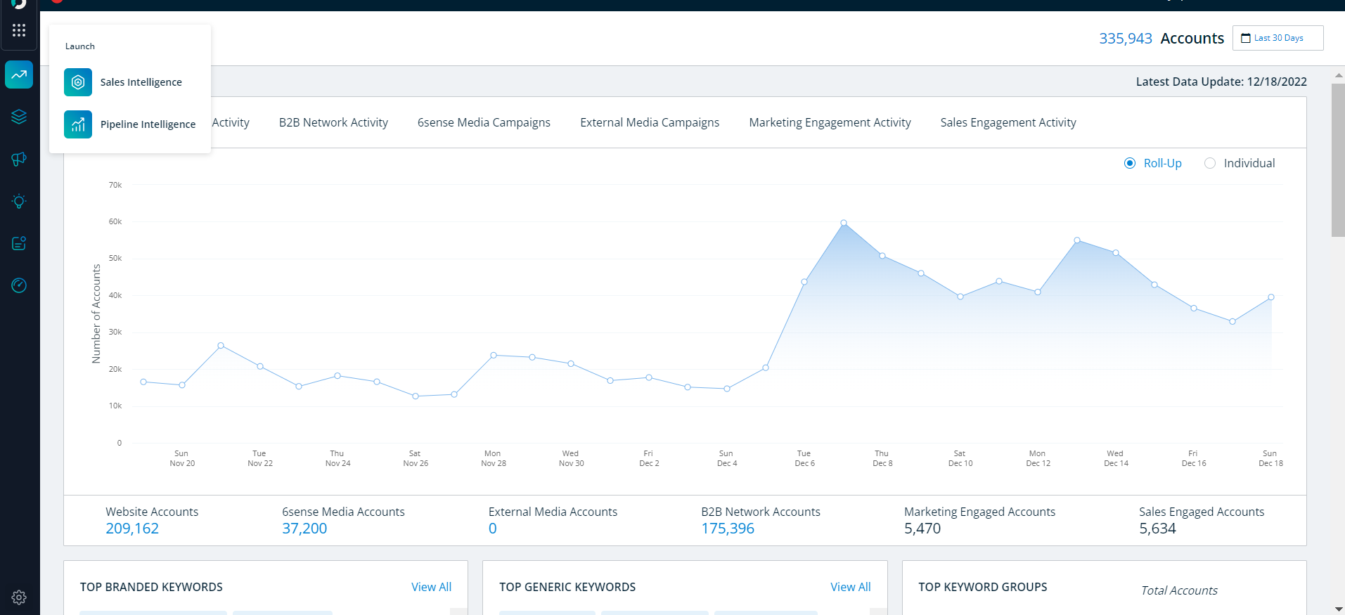Click the calendar icon in date filter

point(1246,38)
